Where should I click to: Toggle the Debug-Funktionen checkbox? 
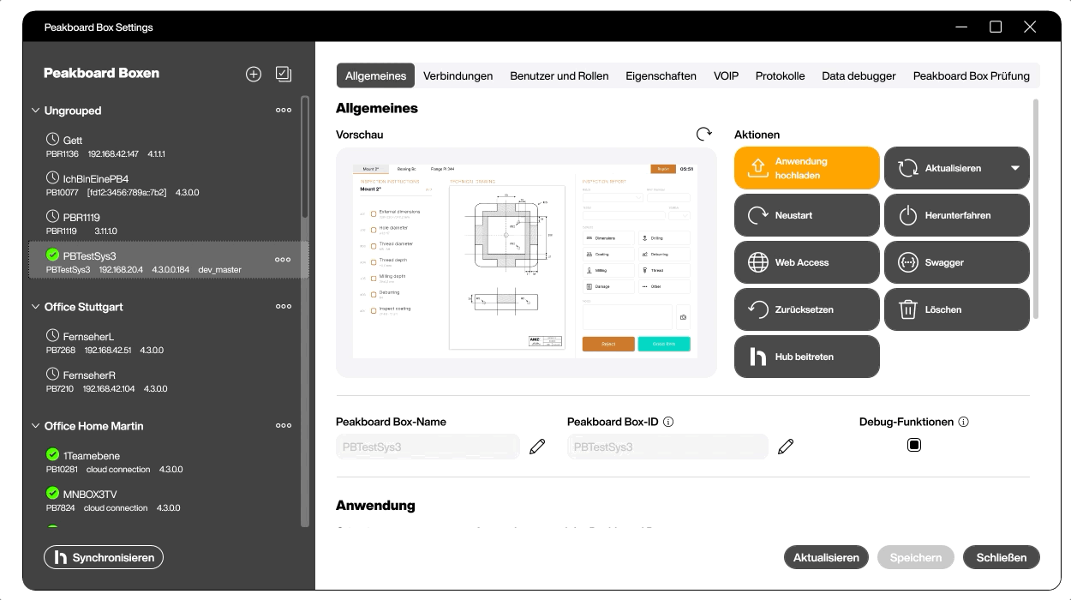[x=914, y=445]
